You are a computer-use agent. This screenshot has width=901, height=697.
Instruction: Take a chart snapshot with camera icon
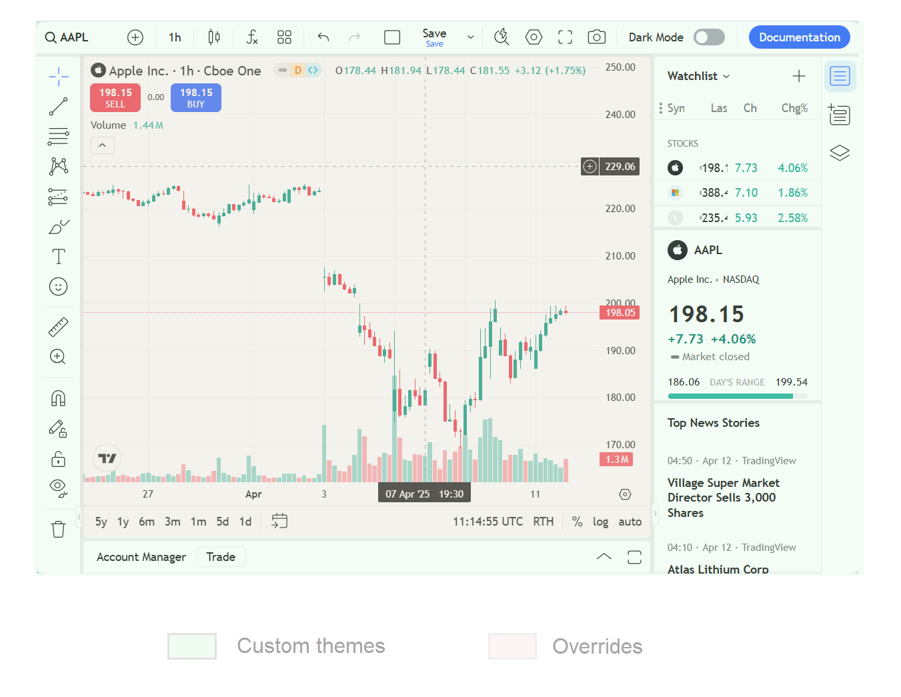[x=596, y=37]
